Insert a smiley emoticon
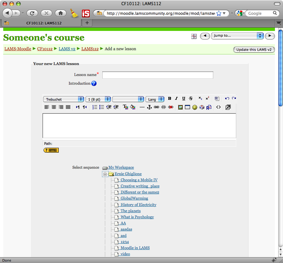 (195, 107)
